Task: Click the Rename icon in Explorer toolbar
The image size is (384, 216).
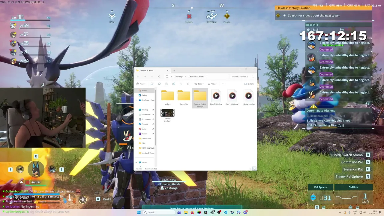Action: (174, 84)
